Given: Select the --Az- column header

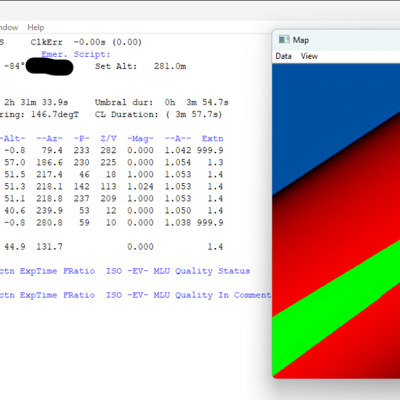Looking at the screenshot, I should coord(49,139).
